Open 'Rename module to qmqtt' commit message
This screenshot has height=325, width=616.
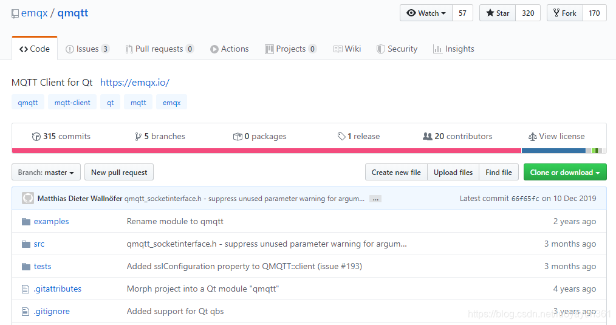[175, 221]
